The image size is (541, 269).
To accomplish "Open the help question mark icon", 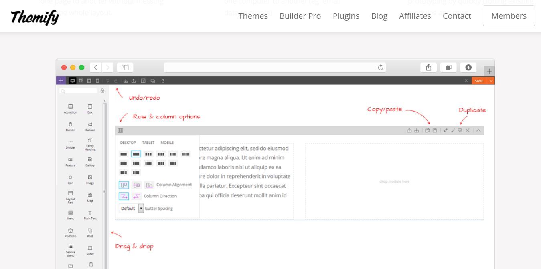I will [163, 81].
